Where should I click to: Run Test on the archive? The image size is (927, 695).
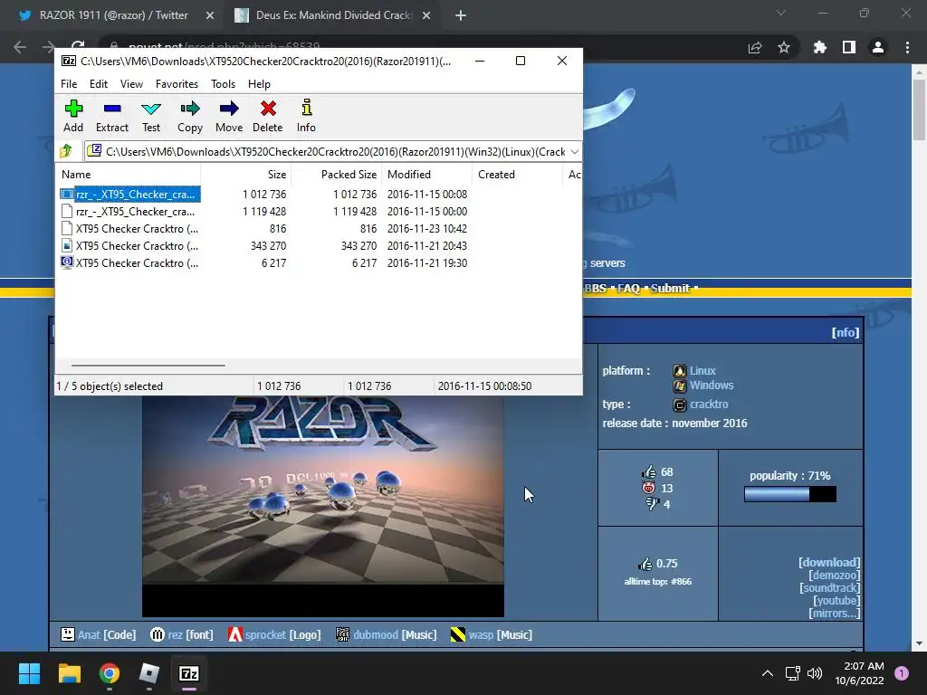coord(151,116)
